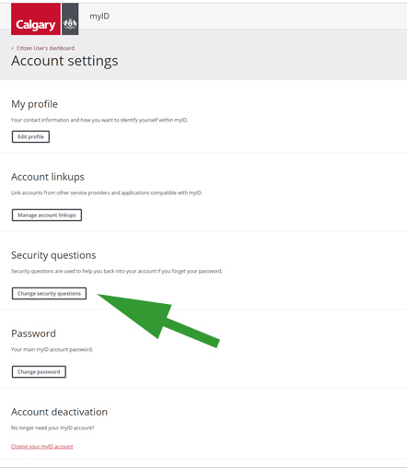Click the Calgary coat of arms crest icon
This screenshot has height=468, width=407.
point(70,19)
